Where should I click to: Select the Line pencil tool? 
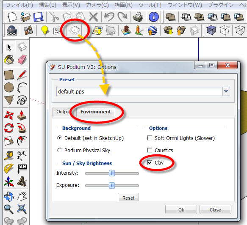click(x=22, y=75)
